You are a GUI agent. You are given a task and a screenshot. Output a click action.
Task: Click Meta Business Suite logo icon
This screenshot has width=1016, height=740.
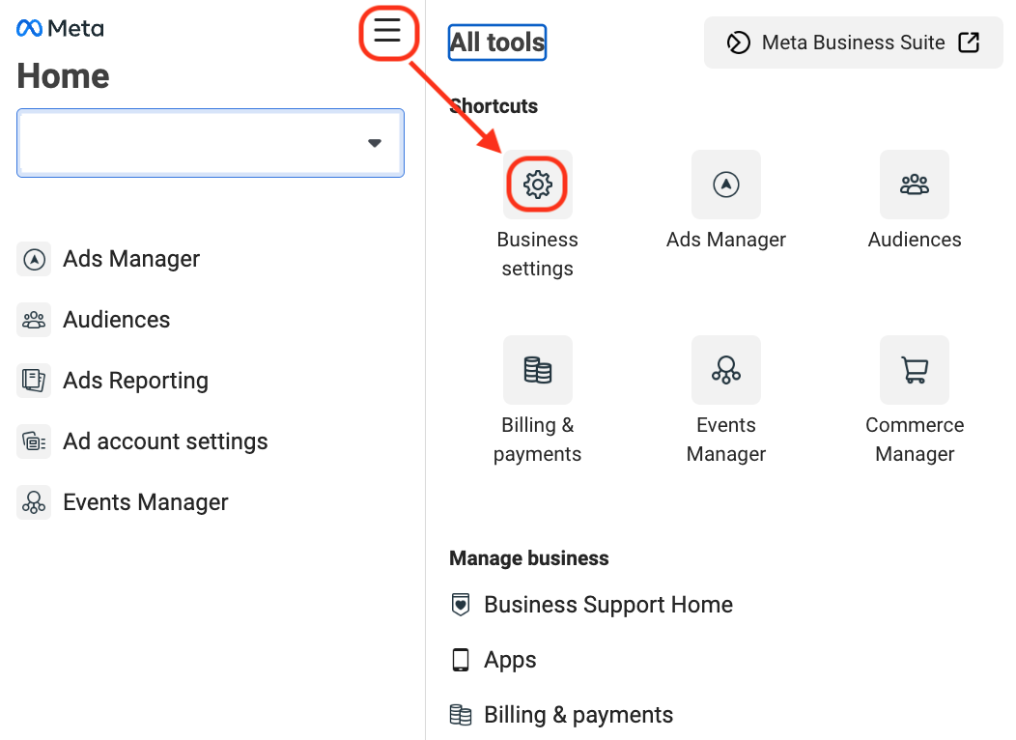coord(738,43)
